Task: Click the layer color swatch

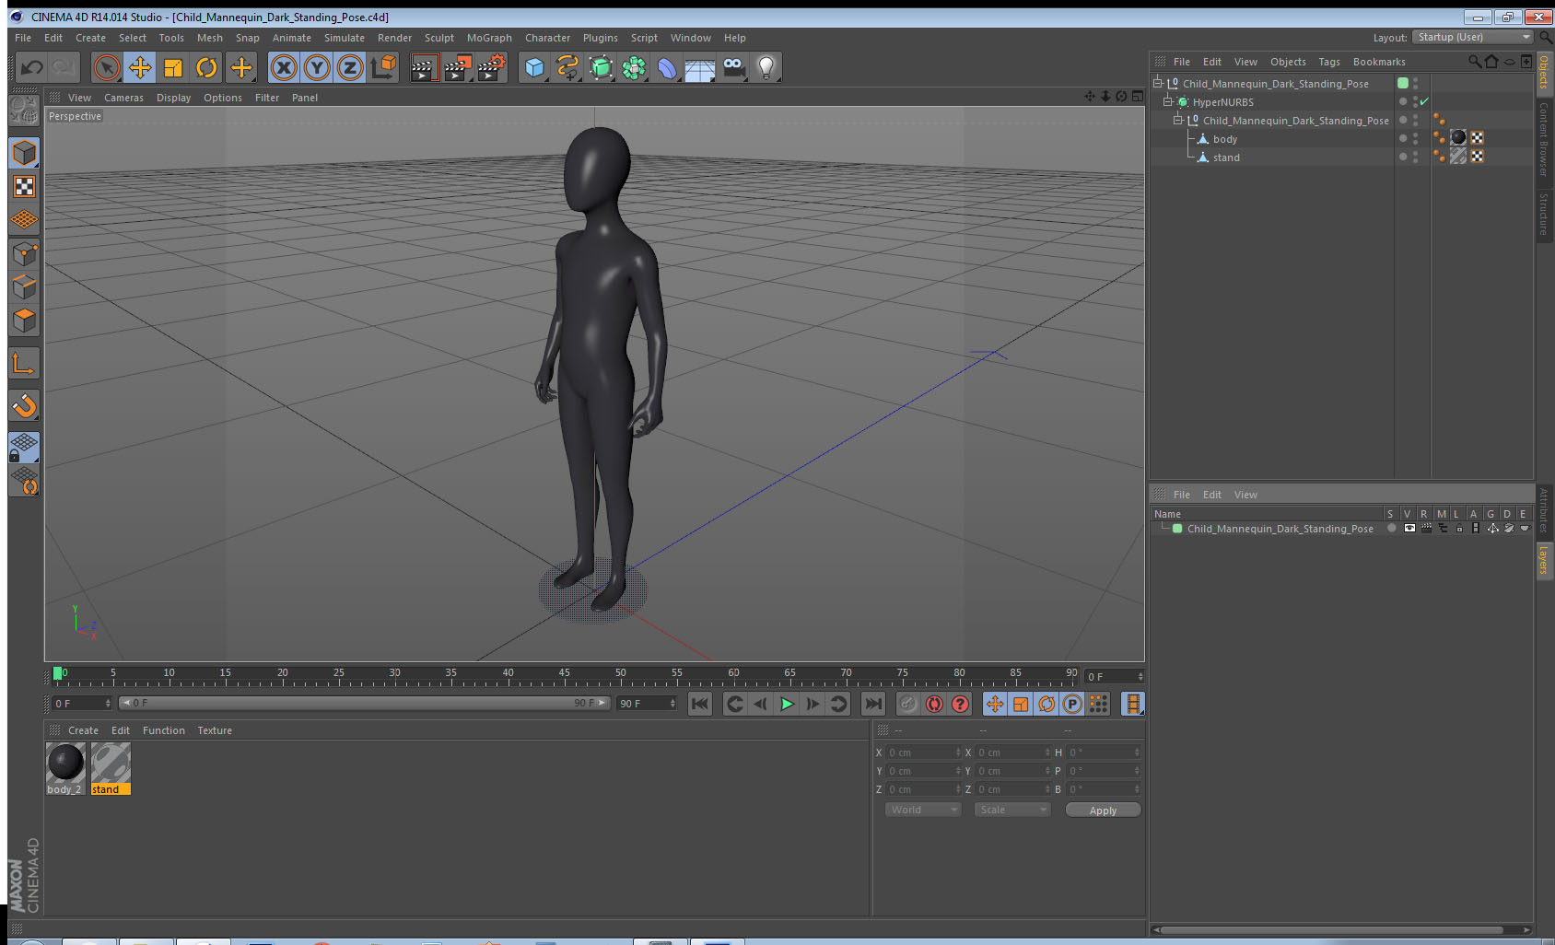Action: [x=1177, y=529]
